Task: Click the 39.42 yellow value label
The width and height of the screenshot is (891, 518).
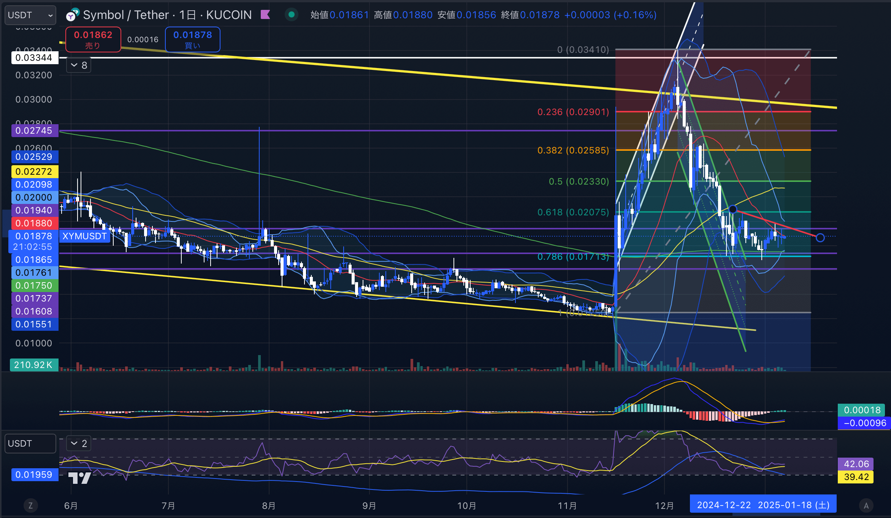Action: coord(856,477)
